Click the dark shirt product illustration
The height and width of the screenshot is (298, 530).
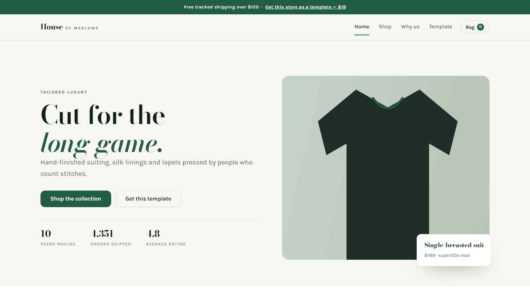point(388,174)
